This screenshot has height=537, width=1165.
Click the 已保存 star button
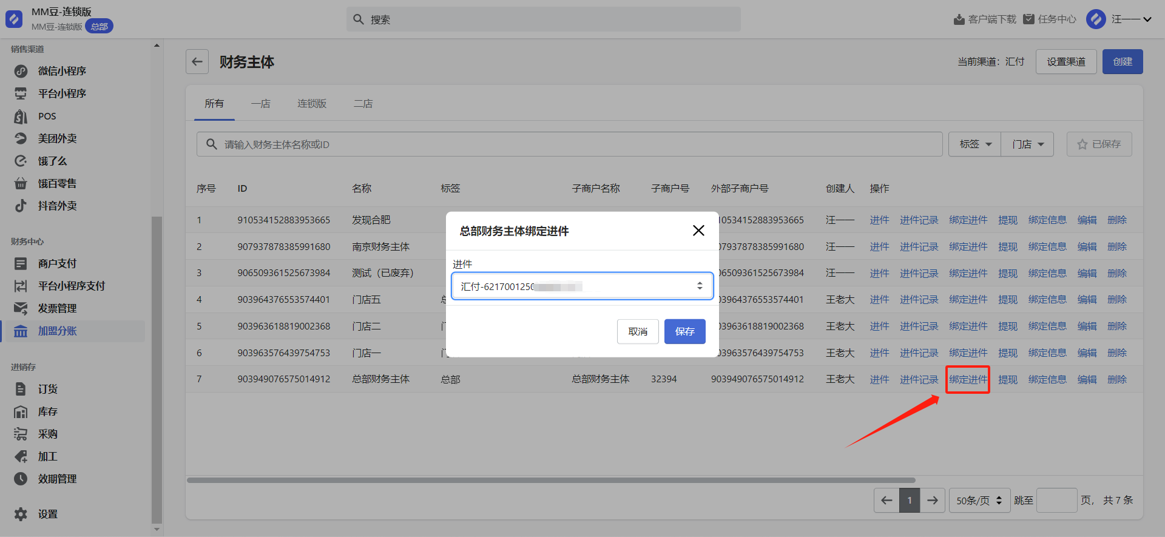click(1099, 144)
